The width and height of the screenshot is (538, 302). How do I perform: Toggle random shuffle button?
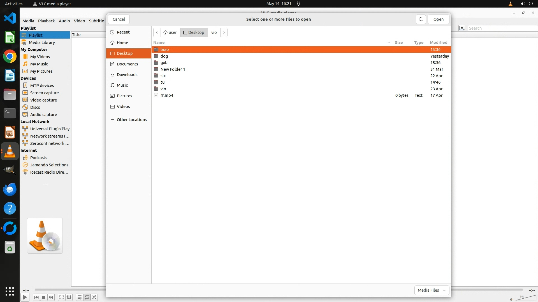94,297
